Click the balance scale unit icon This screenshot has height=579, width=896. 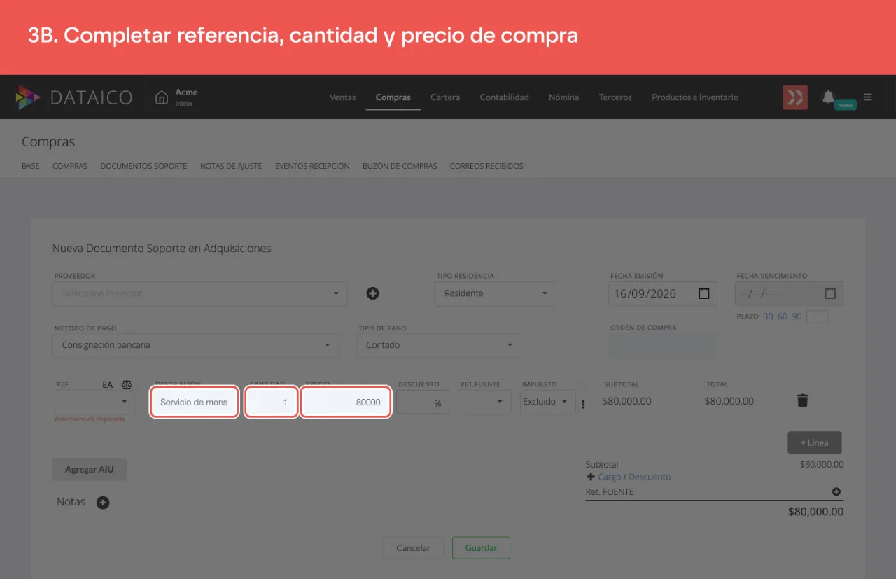tap(127, 384)
